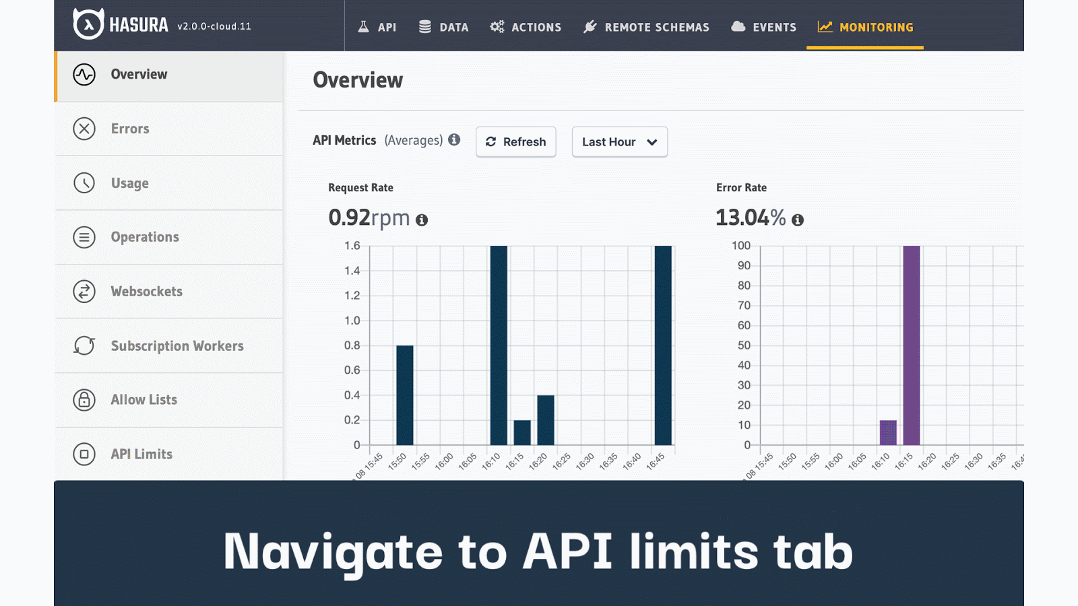Image resolution: width=1078 pixels, height=606 pixels.
Task: Click the 16:45 request rate bar
Action: [x=663, y=345]
